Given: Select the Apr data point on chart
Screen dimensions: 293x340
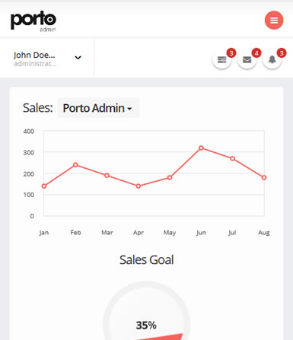Looking at the screenshot, I should 139,186.
